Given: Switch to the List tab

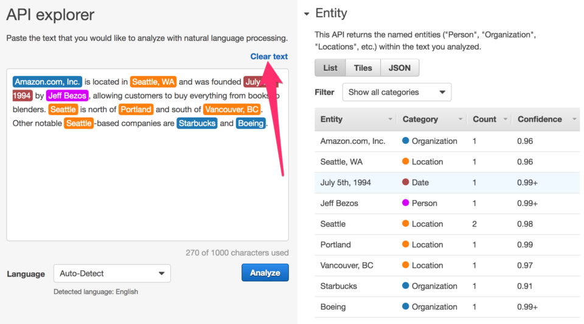Looking at the screenshot, I should [x=330, y=68].
